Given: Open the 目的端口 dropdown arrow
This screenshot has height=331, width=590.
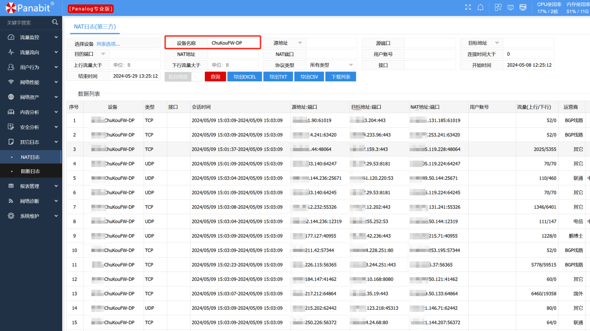Looking at the screenshot, I should pyautogui.click(x=103, y=54).
